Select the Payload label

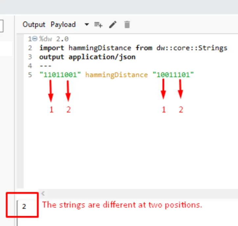(63, 25)
